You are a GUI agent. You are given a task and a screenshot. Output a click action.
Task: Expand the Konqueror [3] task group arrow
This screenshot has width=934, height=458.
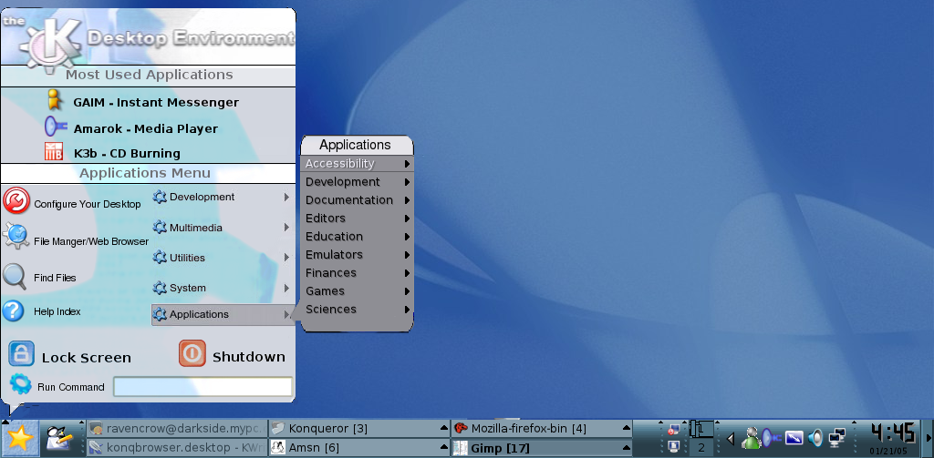(x=444, y=428)
